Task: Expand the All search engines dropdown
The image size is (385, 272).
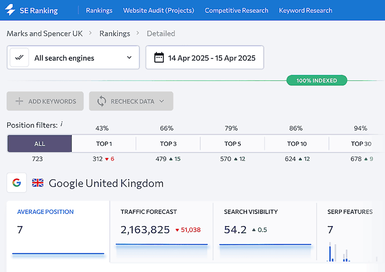Action: [130, 57]
